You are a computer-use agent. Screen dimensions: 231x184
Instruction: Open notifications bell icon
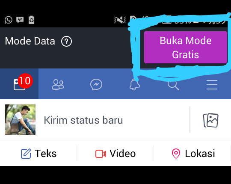135,85
